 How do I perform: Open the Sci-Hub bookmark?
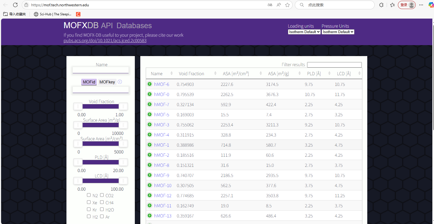tap(53, 14)
